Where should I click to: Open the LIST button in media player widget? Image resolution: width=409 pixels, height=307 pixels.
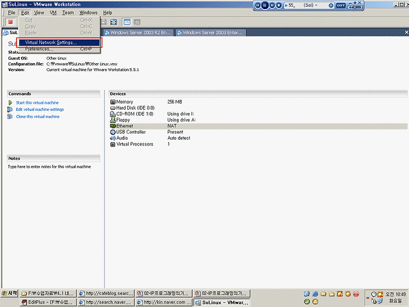[341, 5]
